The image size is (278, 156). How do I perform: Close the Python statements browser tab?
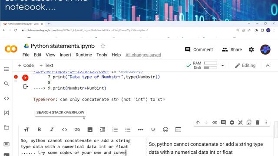[x=42, y=24]
